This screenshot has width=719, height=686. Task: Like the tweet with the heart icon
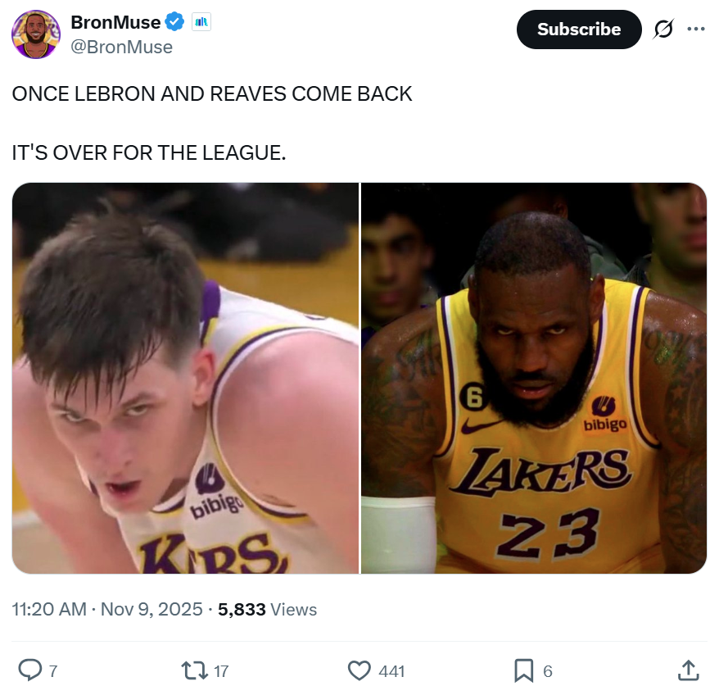pos(359,670)
